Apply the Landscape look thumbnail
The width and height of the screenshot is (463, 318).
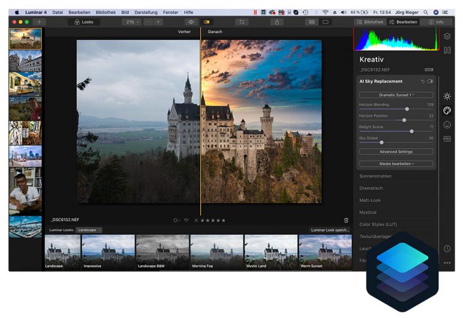click(x=63, y=252)
